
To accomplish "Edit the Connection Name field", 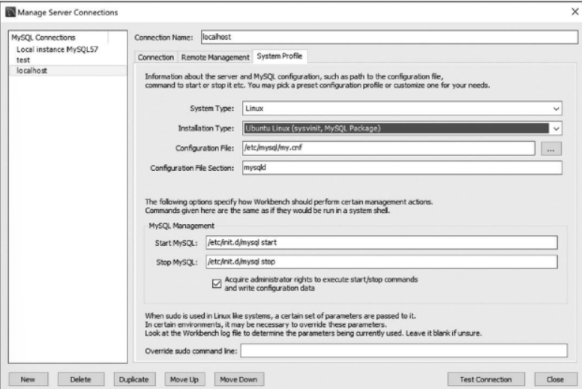I will 389,37.
